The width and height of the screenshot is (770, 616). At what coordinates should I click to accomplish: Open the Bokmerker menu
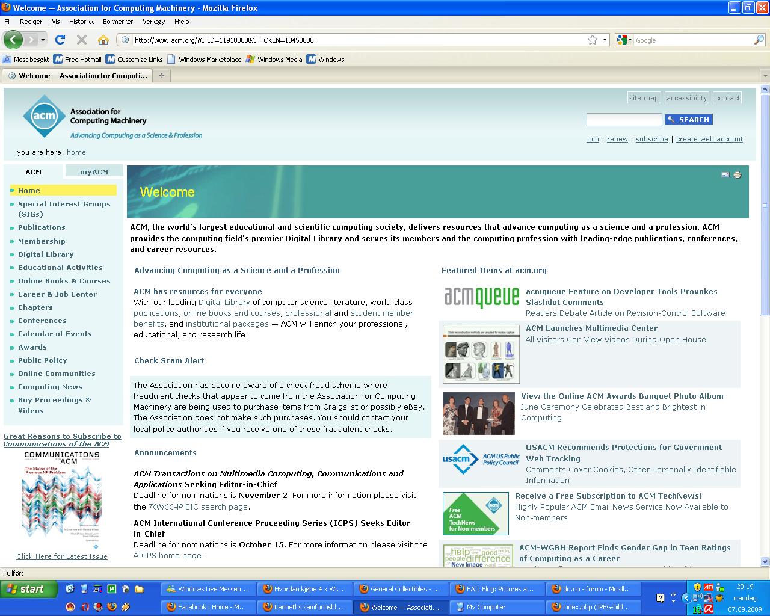click(x=118, y=22)
